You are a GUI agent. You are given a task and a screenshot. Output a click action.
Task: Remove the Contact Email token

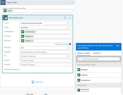click(35, 32)
